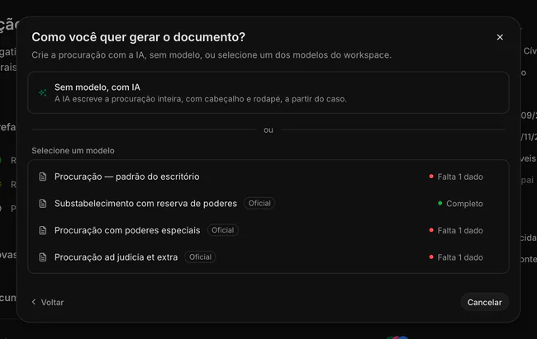Choose the 'Sem modelo, com IA' option

(268, 92)
